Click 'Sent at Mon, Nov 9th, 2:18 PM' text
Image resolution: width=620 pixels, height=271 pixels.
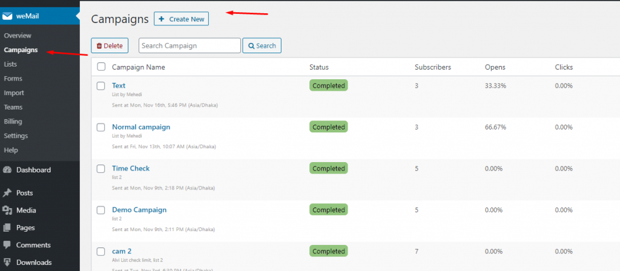click(163, 188)
